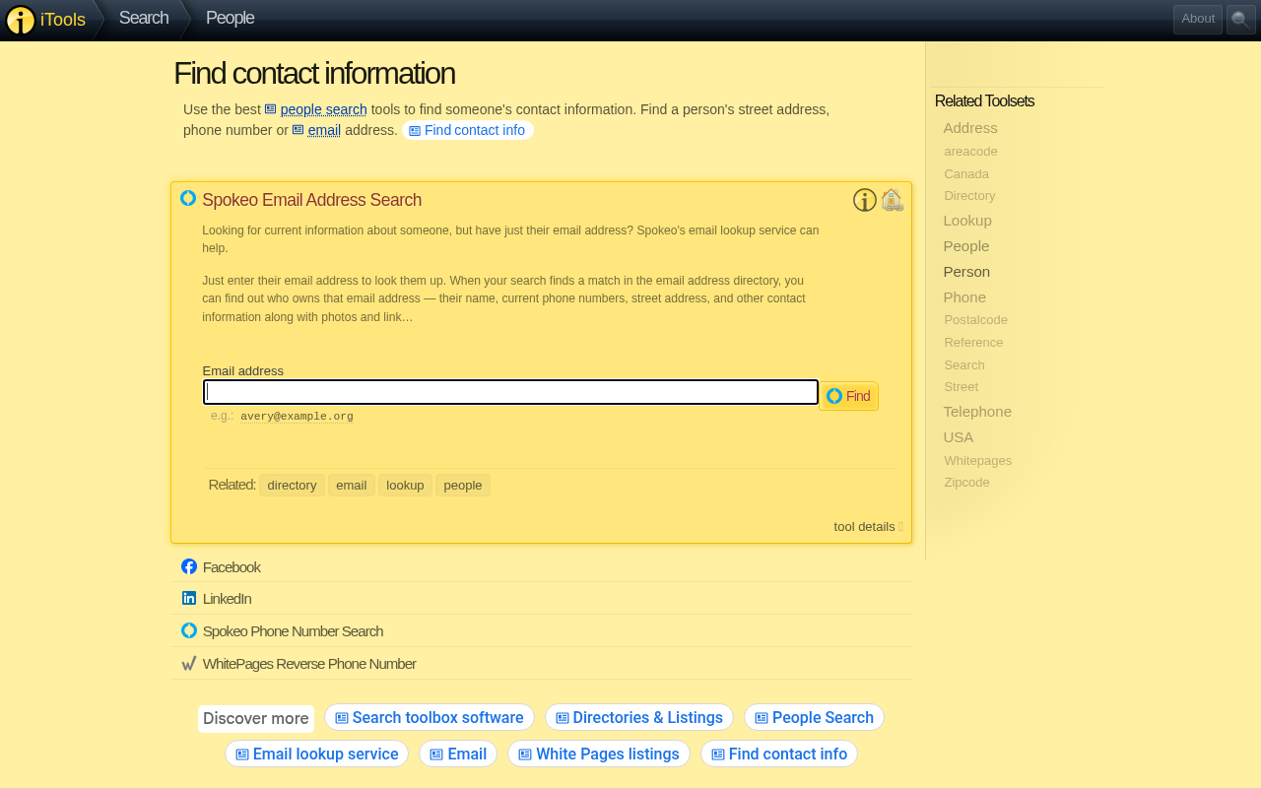Open the People breadcrumb tab

(230, 18)
